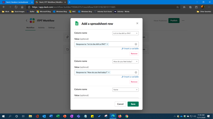The width and height of the screenshot is (213, 119).
Task: Launch Firefox from the taskbar
Action: point(120,116)
